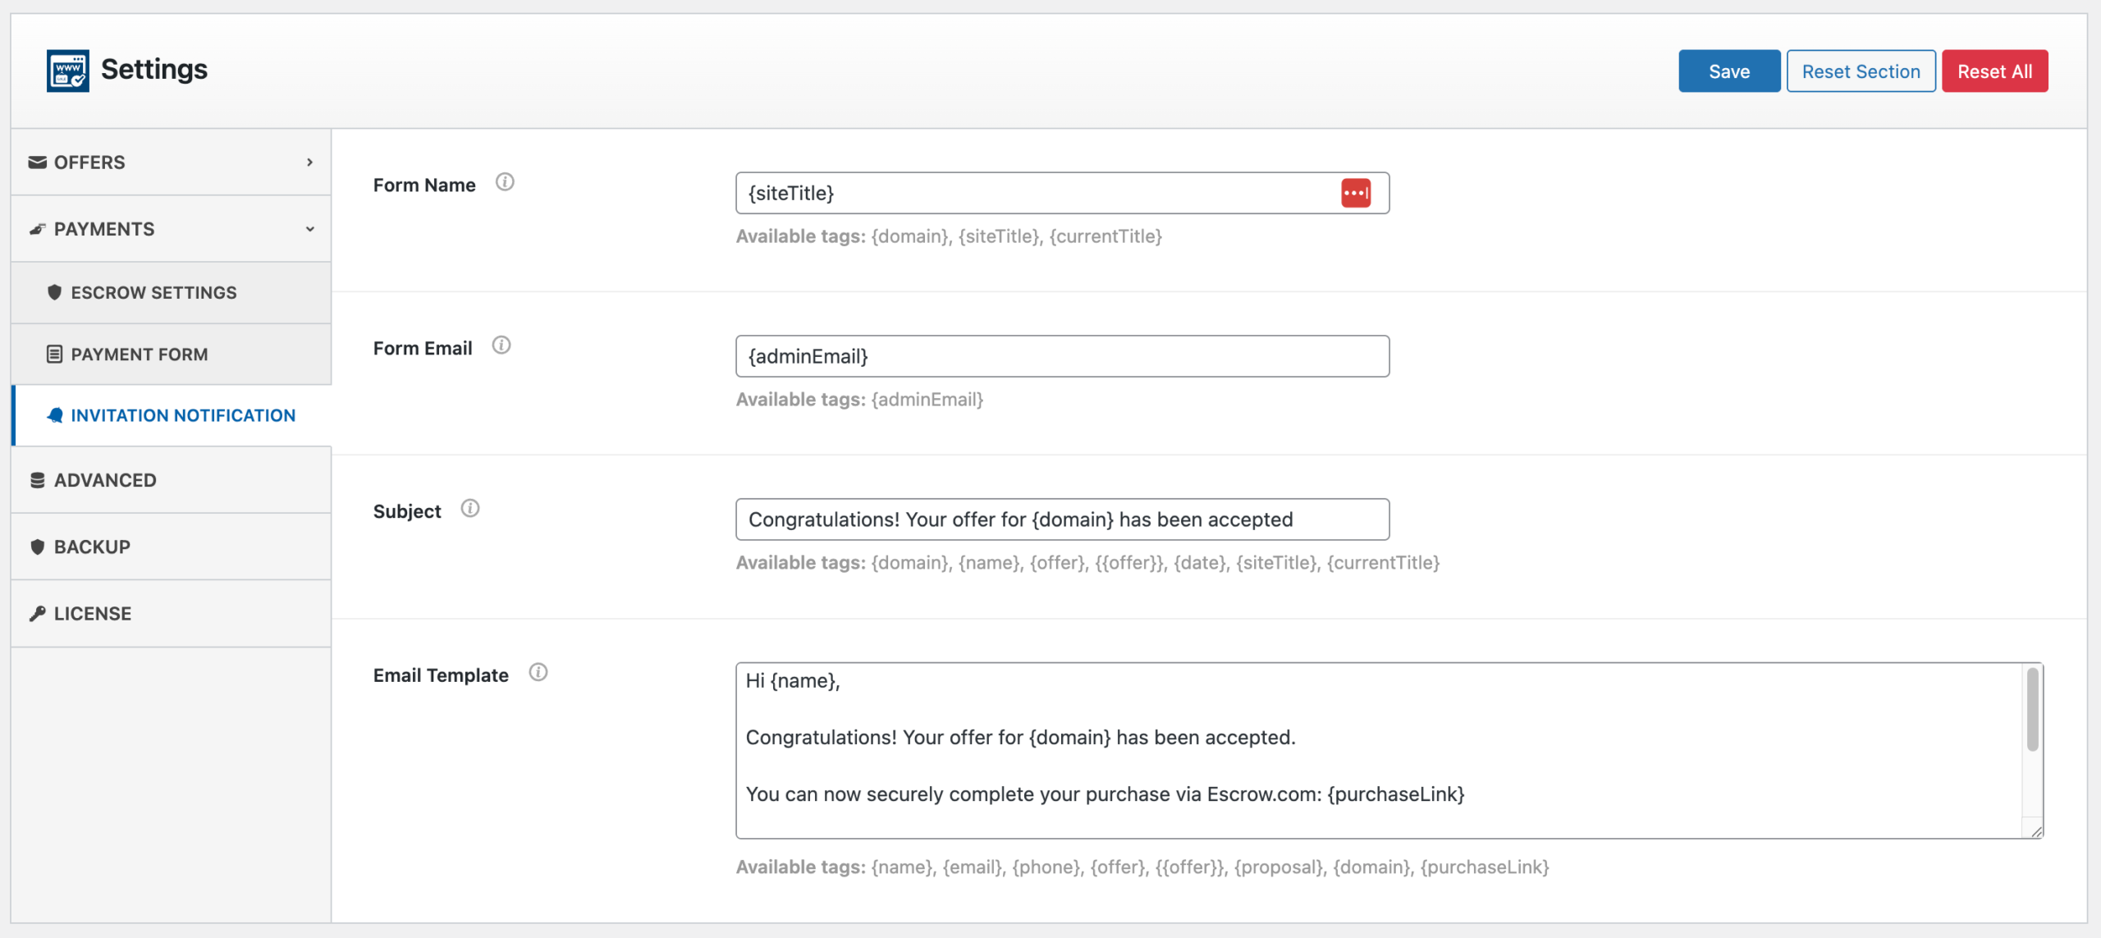
Task: Click the info icon beside Subject
Action: [x=469, y=509]
